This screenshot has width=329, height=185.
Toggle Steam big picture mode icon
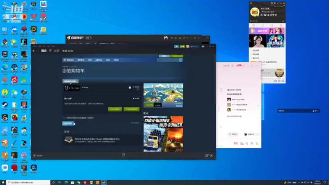tap(203, 46)
